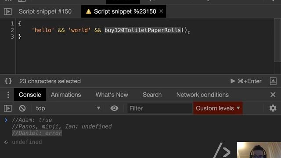Click the //Adam: true console line
The height and width of the screenshot is (158, 281).
tap(32, 120)
